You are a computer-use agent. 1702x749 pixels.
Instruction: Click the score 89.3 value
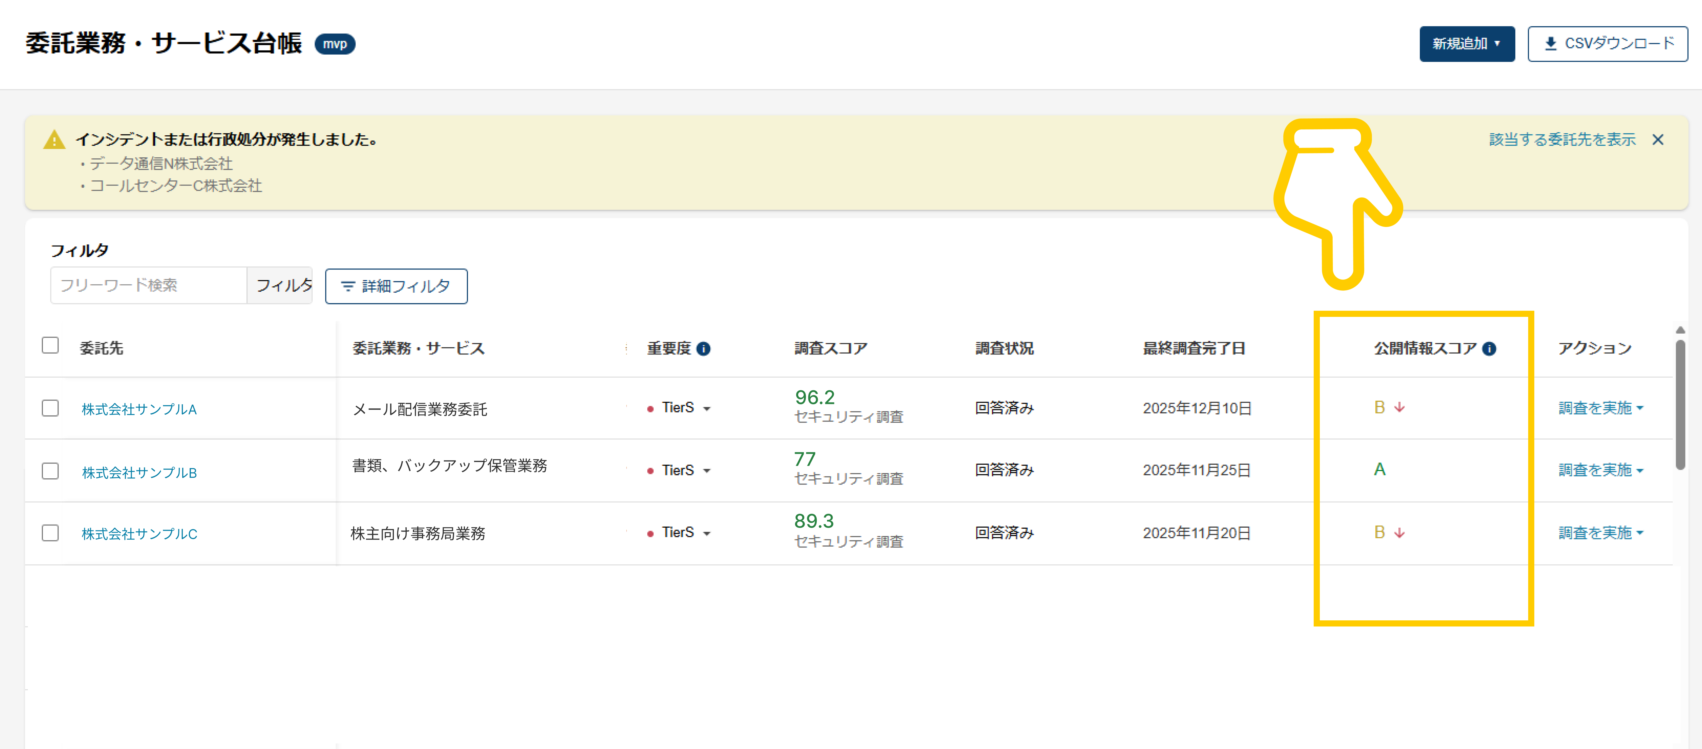814,521
